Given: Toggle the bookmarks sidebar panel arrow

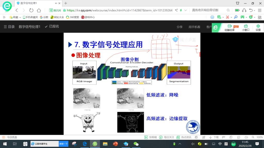Looking at the screenshot, I should 4,17.
